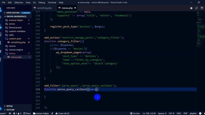This screenshot has height=115, width=205.
Task: Click parse_query_callback function name on line 158
Action: [72, 89]
